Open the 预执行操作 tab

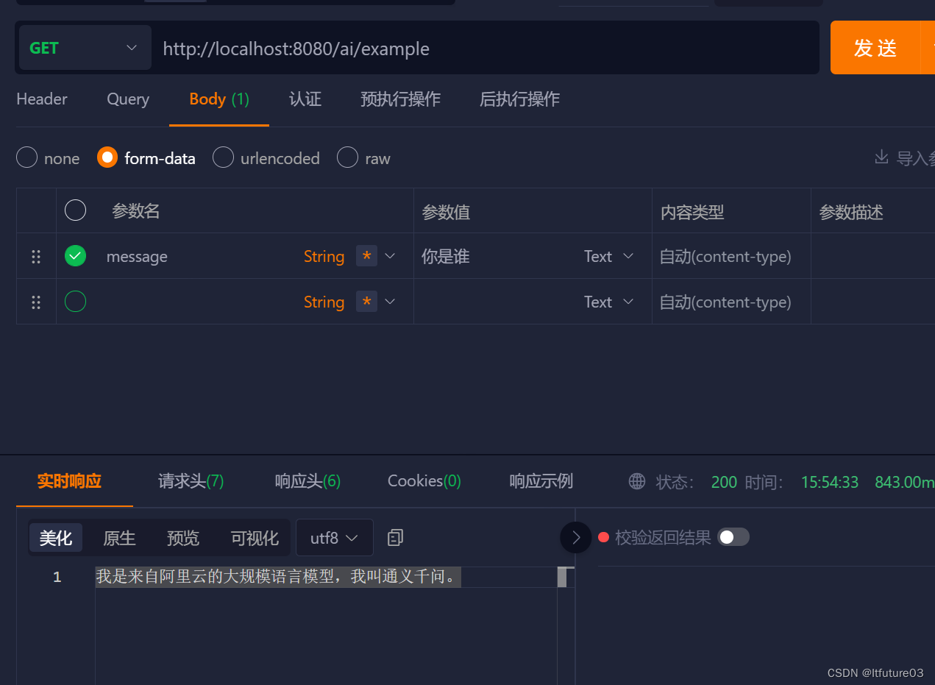[401, 99]
